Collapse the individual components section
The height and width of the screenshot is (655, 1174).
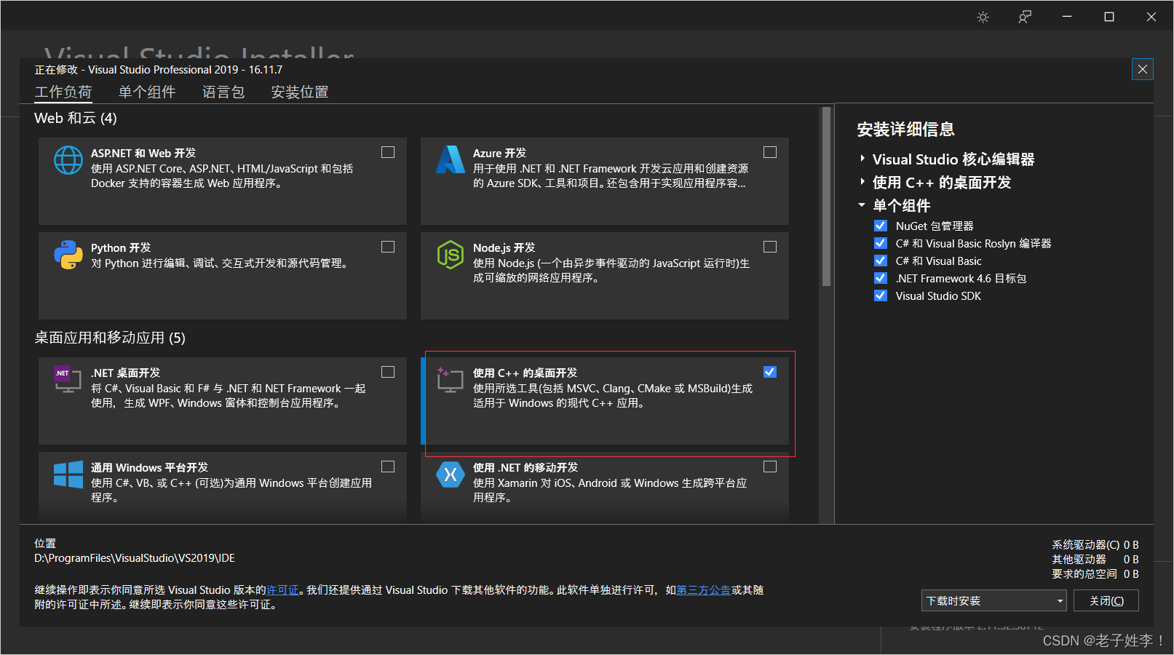pos(862,205)
